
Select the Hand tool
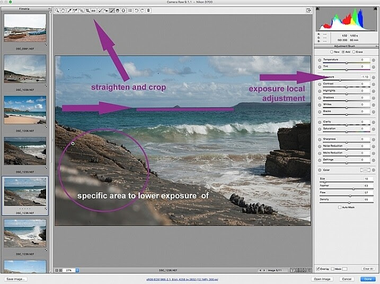(x=63, y=11)
